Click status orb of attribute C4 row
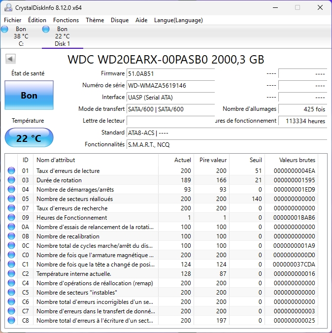332x333 pixels. (11, 283)
